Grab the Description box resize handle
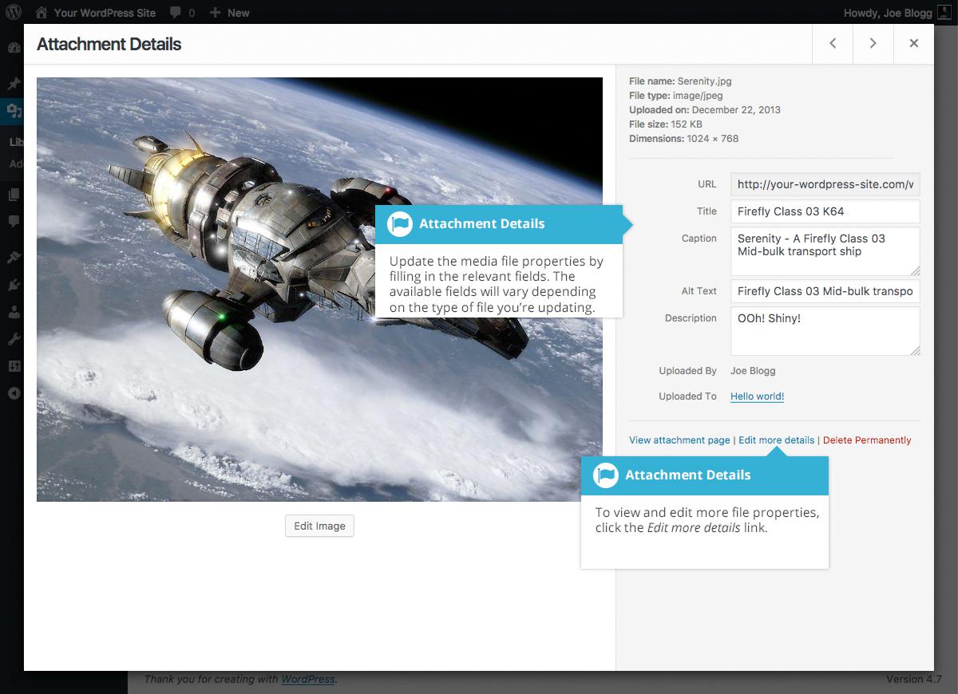 point(915,350)
